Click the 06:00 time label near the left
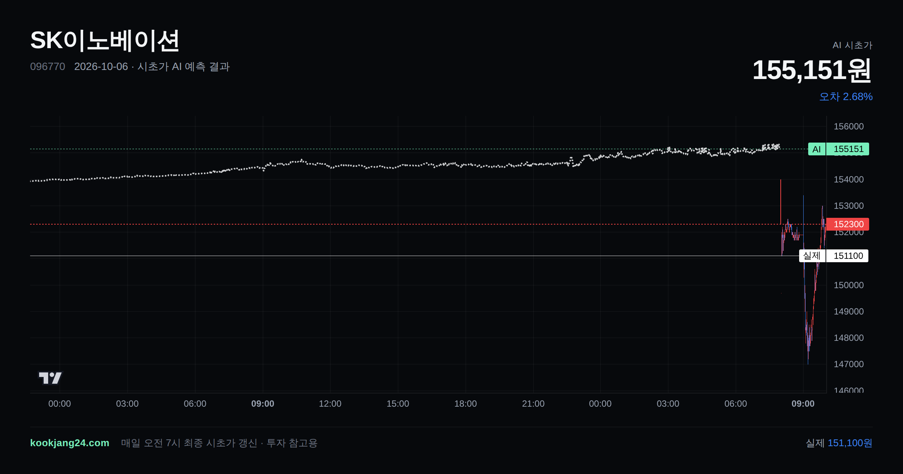 (195, 404)
